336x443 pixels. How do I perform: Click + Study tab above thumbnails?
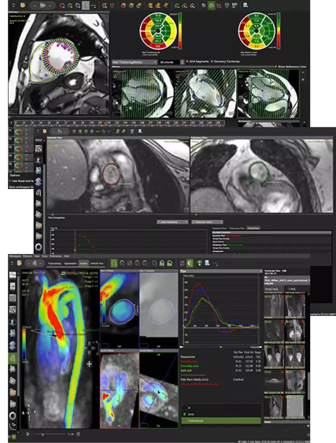291,289
